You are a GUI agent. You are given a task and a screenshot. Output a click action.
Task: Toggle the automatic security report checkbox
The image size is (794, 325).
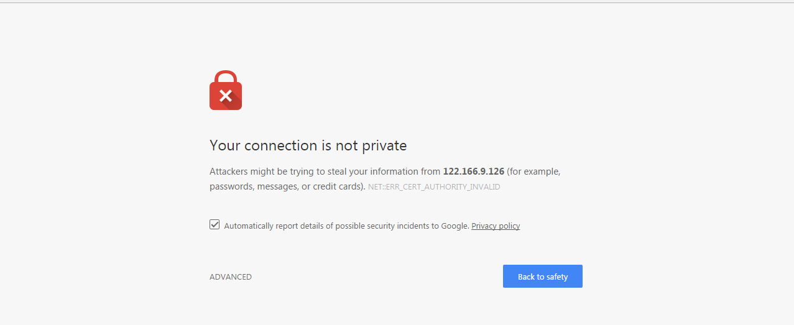(215, 225)
